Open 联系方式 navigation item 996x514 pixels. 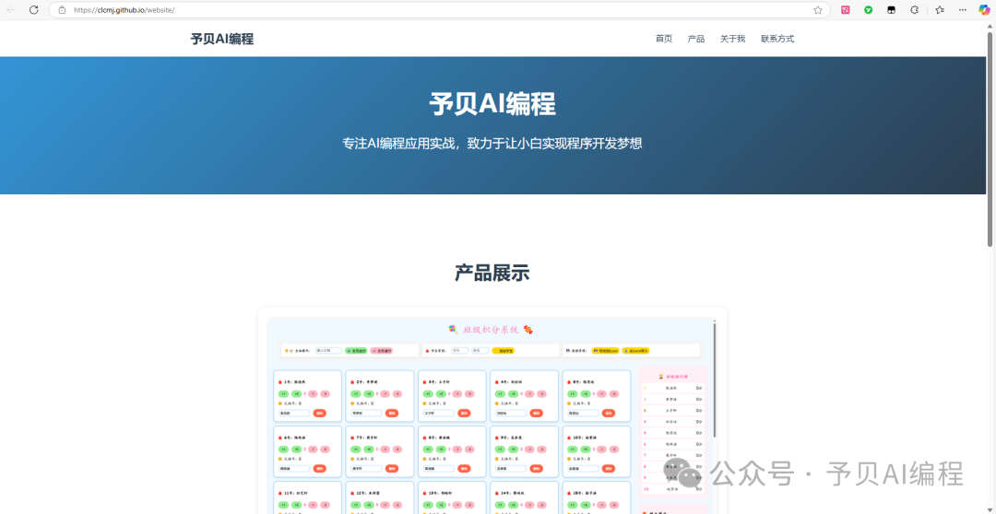pyautogui.click(x=777, y=39)
